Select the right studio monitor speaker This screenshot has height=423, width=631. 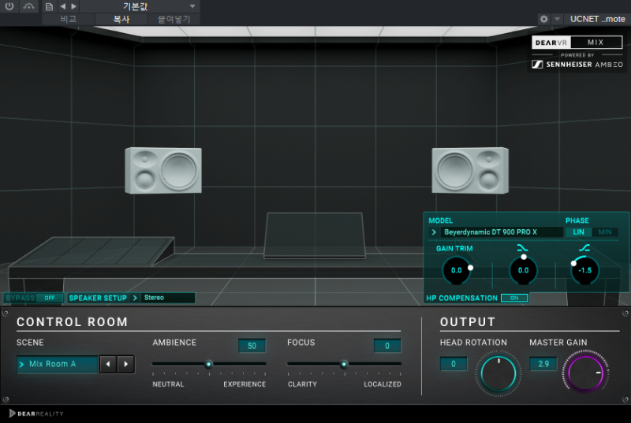[x=470, y=170]
